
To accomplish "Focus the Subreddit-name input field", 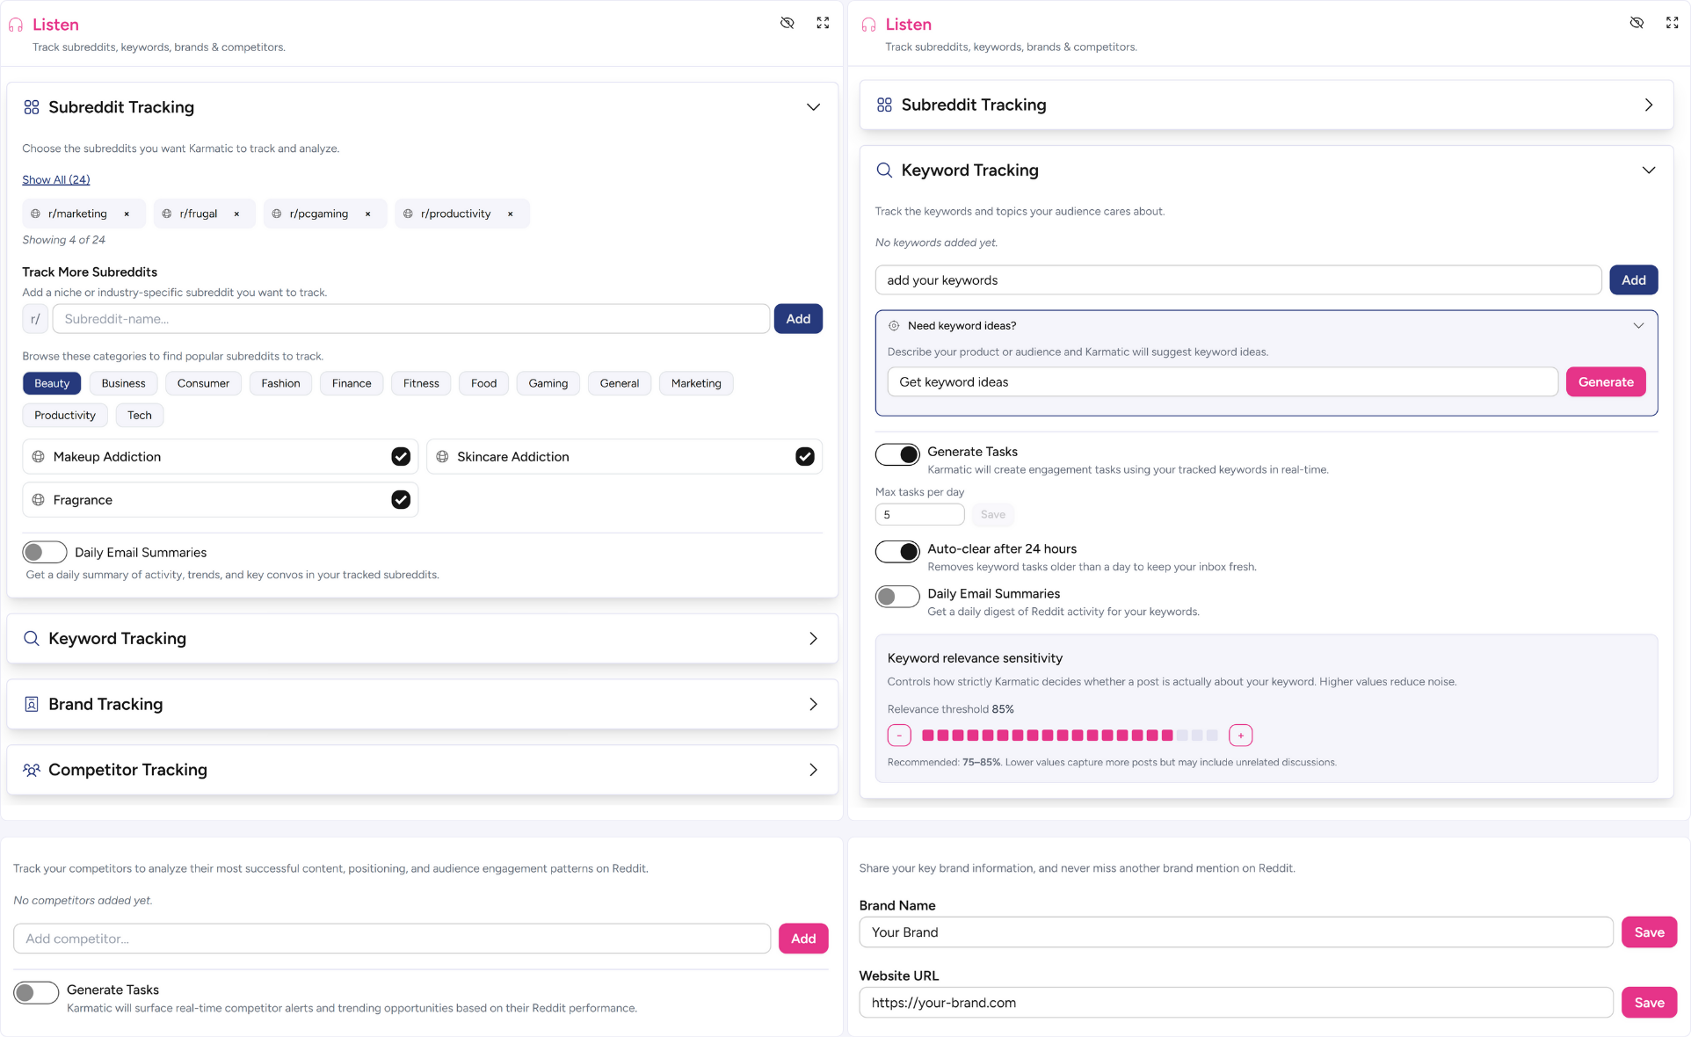I will [x=410, y=319].
